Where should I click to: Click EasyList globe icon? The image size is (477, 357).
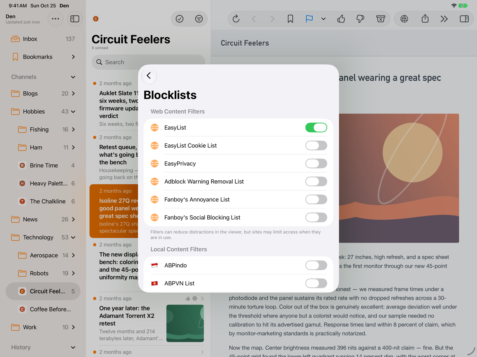(155, 128)
